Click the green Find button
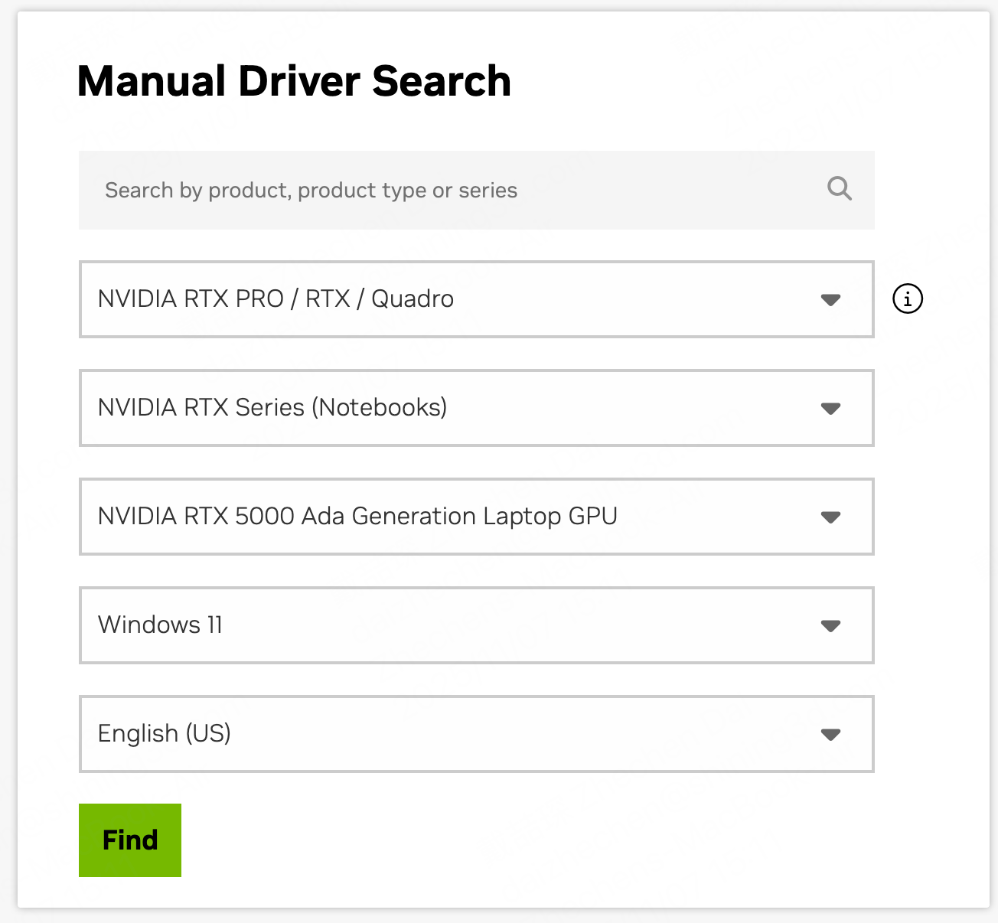This screenshot has width=998, height=923. click(130, 840)
